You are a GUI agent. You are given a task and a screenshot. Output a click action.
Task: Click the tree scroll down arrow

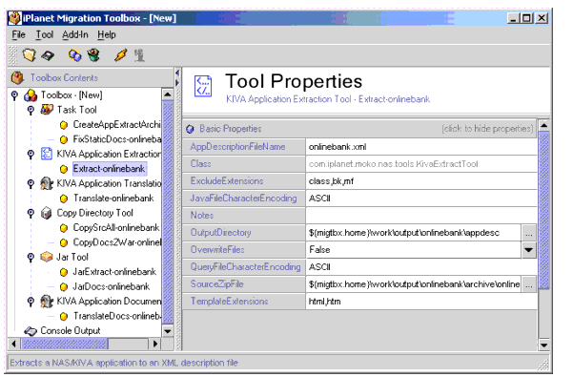pyautogui.click(x=168, y=331)
